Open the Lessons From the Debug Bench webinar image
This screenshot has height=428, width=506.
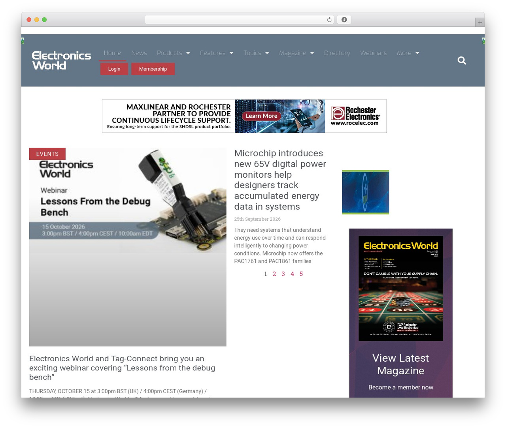[128, 247]
